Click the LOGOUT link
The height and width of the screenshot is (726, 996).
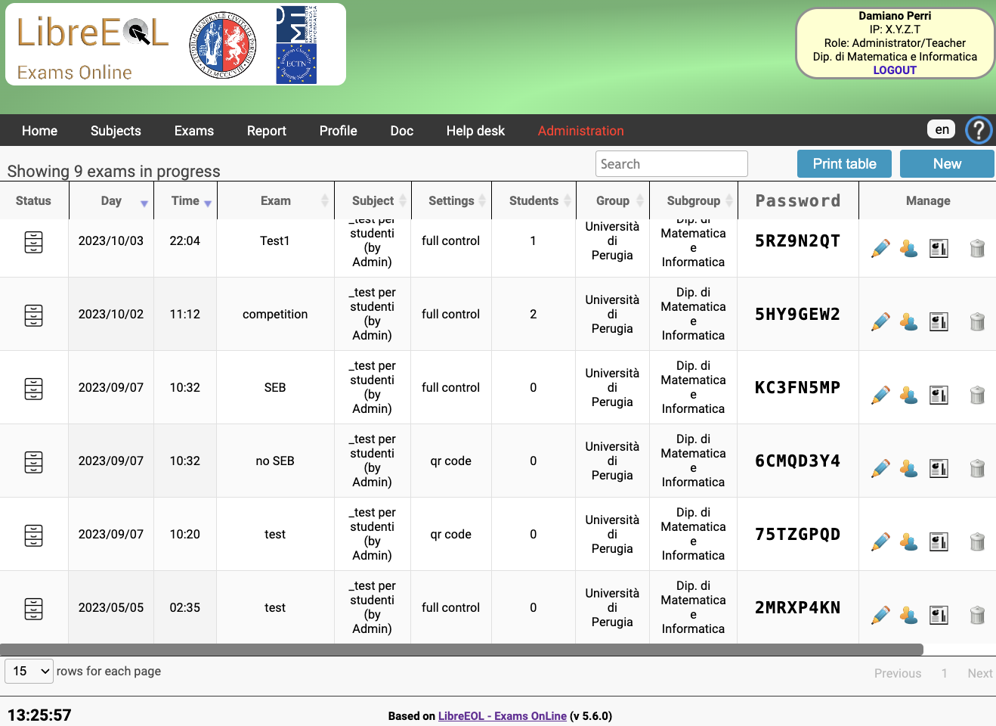(x=894, y=70)
